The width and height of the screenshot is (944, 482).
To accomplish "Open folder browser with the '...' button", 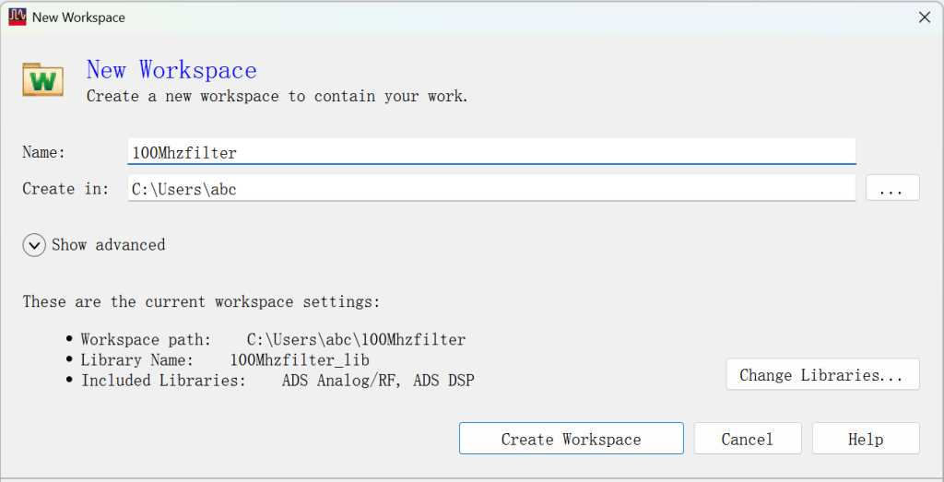I will tap(892, 188).
